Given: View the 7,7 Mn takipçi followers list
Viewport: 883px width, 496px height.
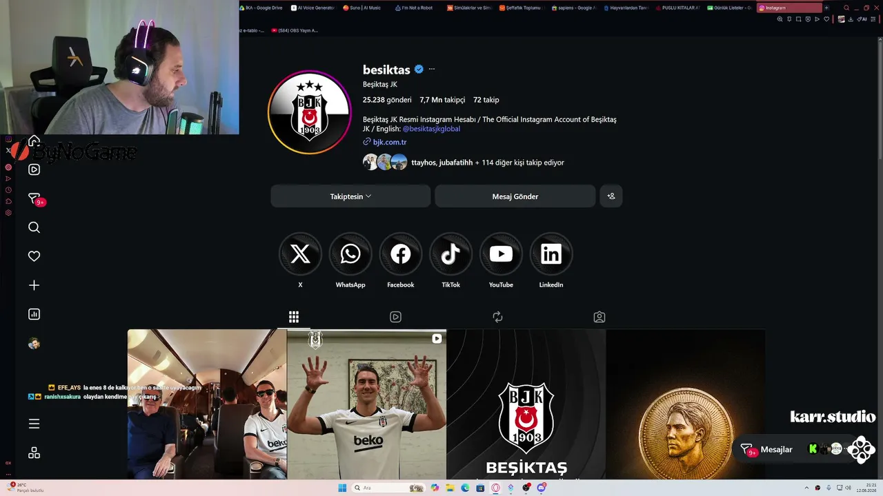Looking at the screenshot, I should [442, 100].
